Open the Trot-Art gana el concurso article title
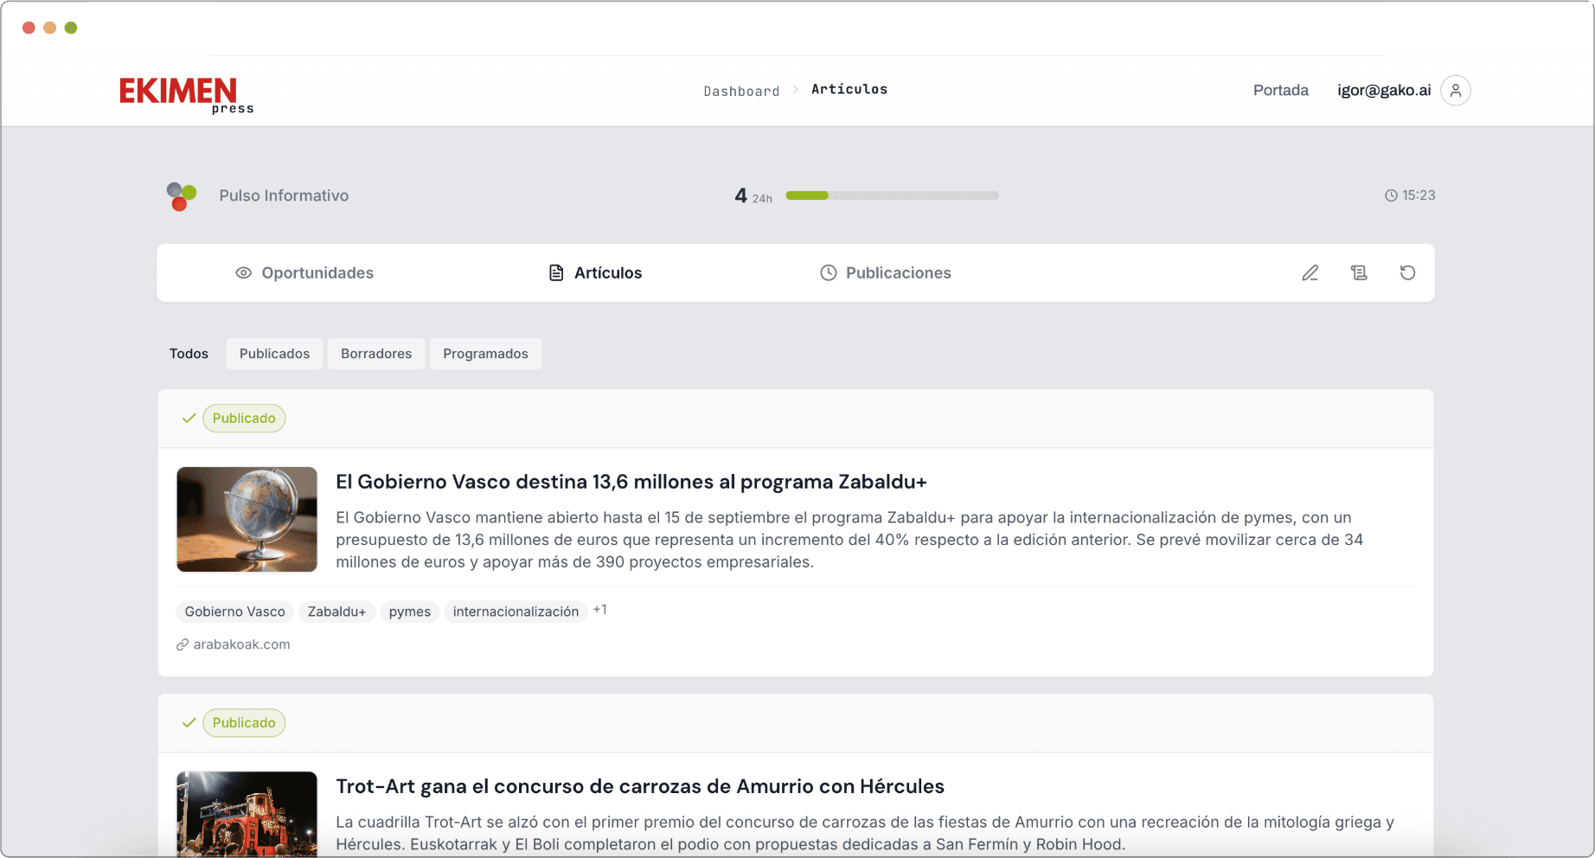The height and width of the screenshot is (858, 1595). coord(640,786)
